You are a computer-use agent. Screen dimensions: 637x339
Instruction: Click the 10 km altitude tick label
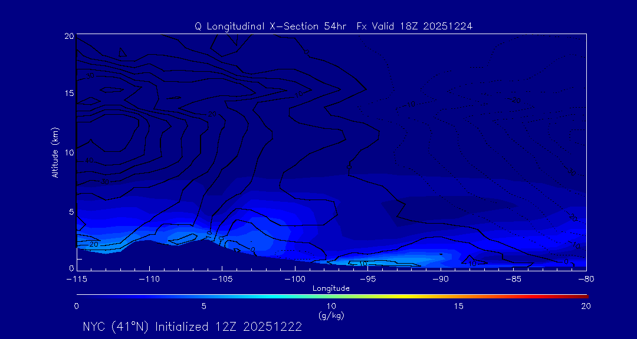click(x=68, y=152)
